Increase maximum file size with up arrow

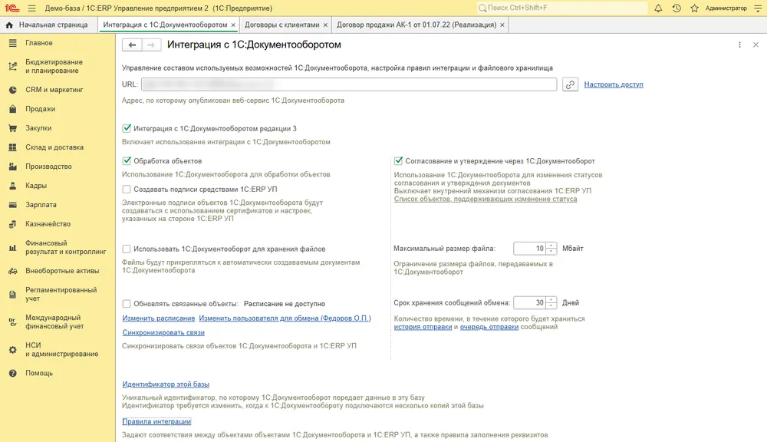tap(551, 246)
